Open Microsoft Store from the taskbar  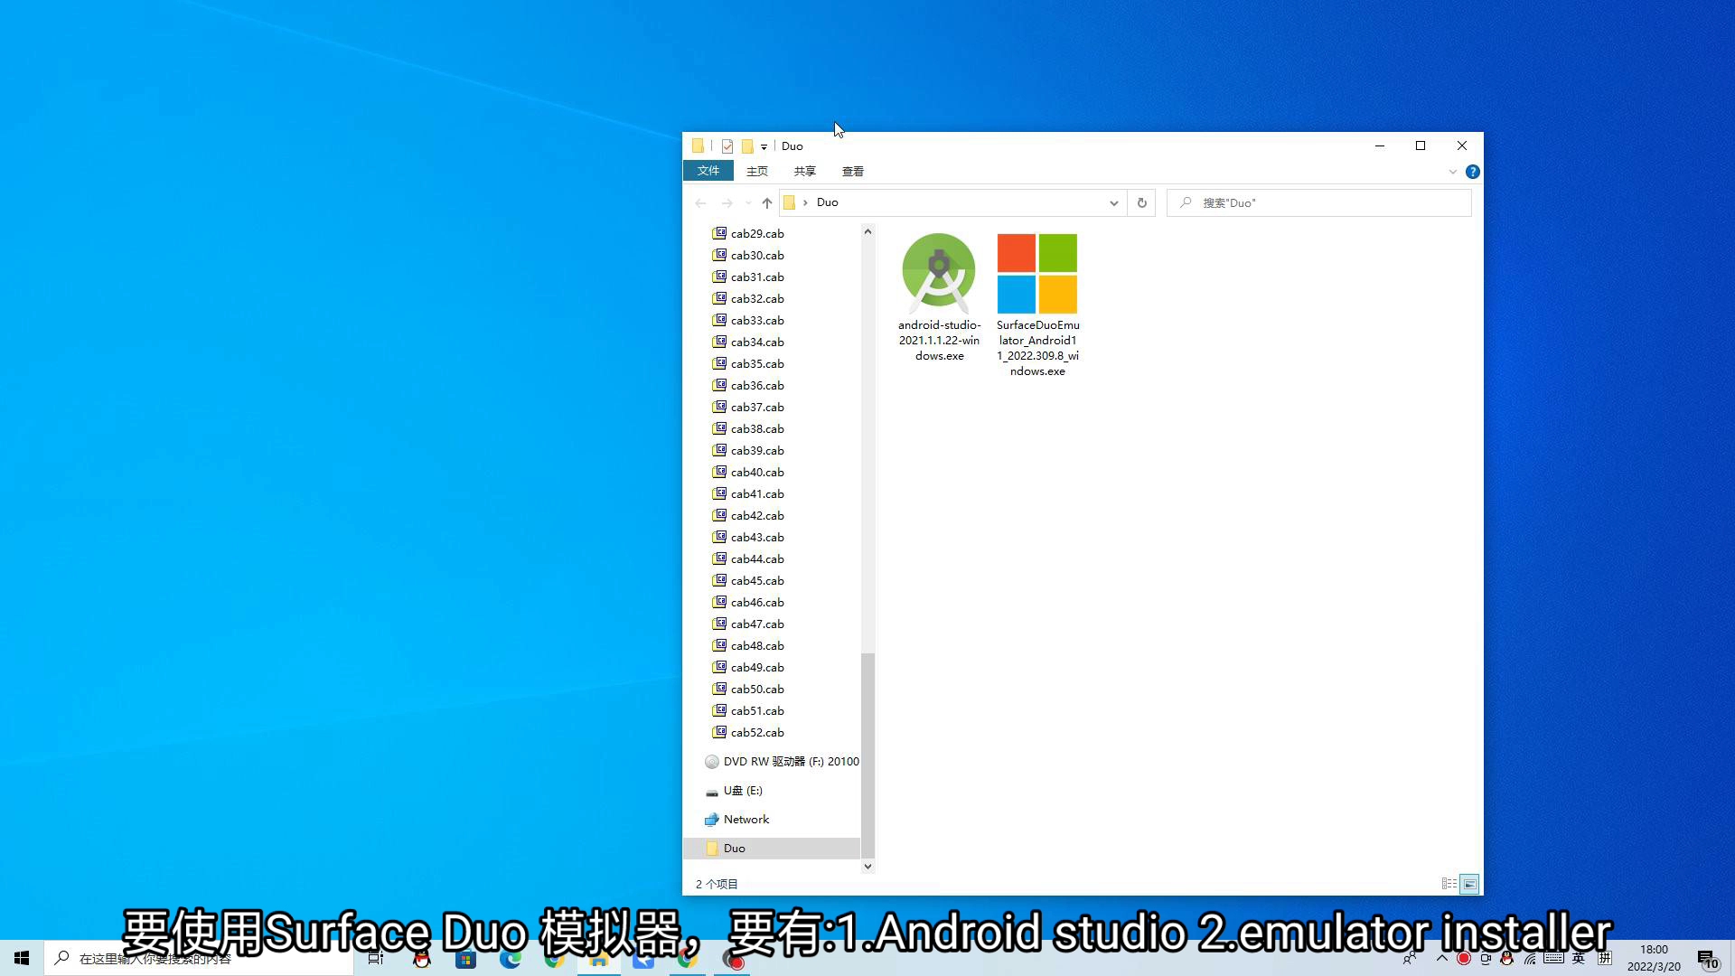pos(466,959)
